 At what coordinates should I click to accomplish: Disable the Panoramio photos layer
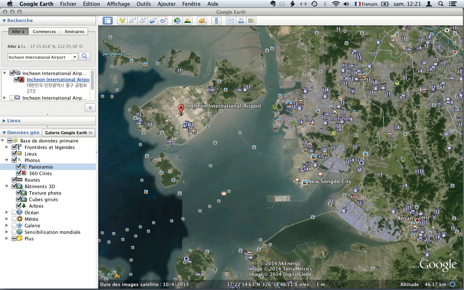[x=18, y=167]
